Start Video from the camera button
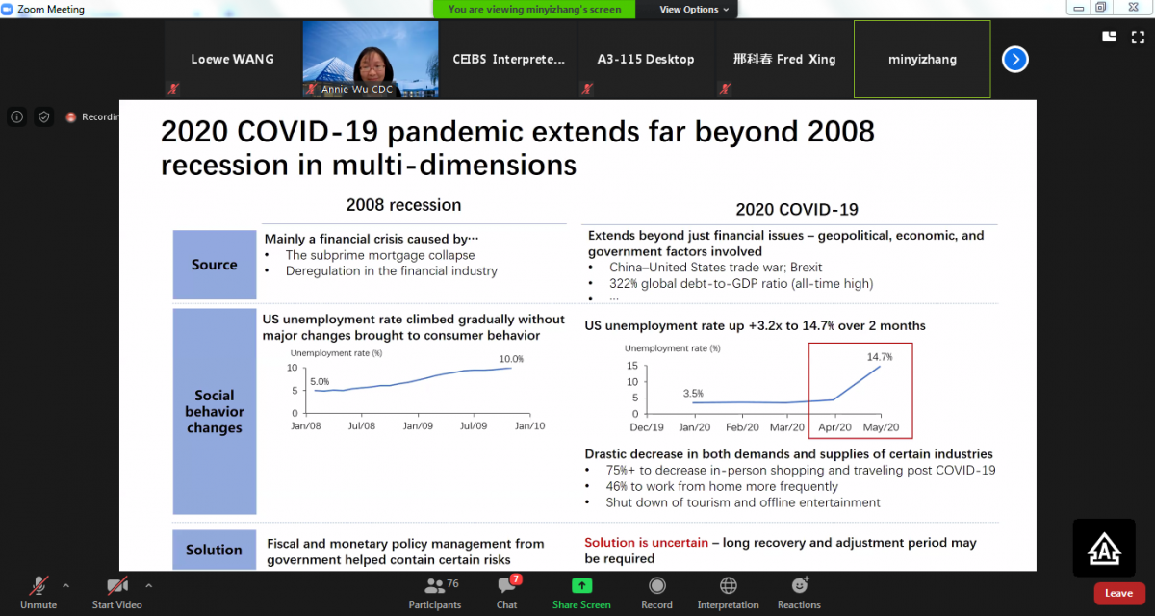 [116, 592]
